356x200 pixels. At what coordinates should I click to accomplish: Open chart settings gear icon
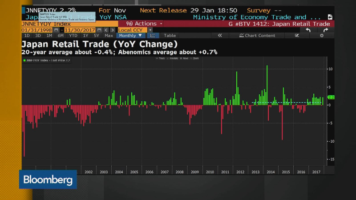(321, 36)
